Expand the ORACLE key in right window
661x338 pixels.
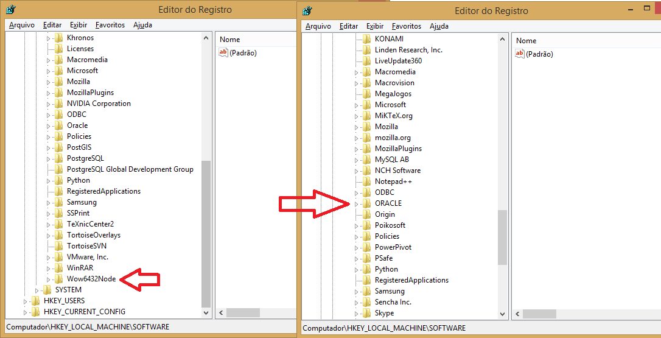point(356,204)
